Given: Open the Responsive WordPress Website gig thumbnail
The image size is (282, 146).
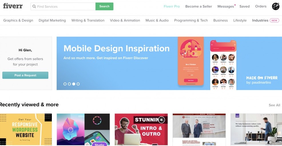Looking at the screenshot, I should [26, 129].
